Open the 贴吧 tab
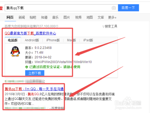This screenshot has width=150, height=113. (33, 17)
